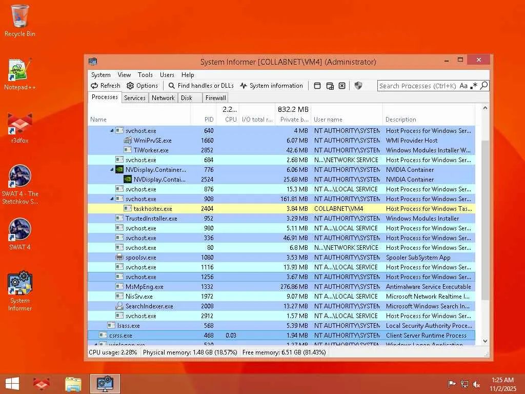Select MsMpEng.exe process row
Viewport: 525px width, 394px height.
[281, 286]
